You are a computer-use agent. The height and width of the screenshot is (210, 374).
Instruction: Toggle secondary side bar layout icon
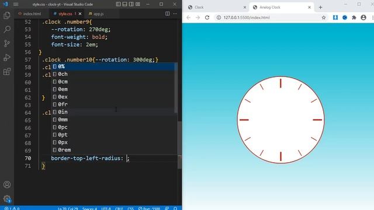(x=131, y=4)
